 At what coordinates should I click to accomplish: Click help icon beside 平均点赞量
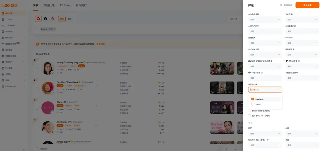(x=299, y=61)
